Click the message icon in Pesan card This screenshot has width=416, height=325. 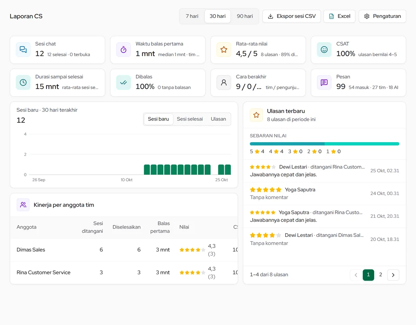tap(324, 82)
